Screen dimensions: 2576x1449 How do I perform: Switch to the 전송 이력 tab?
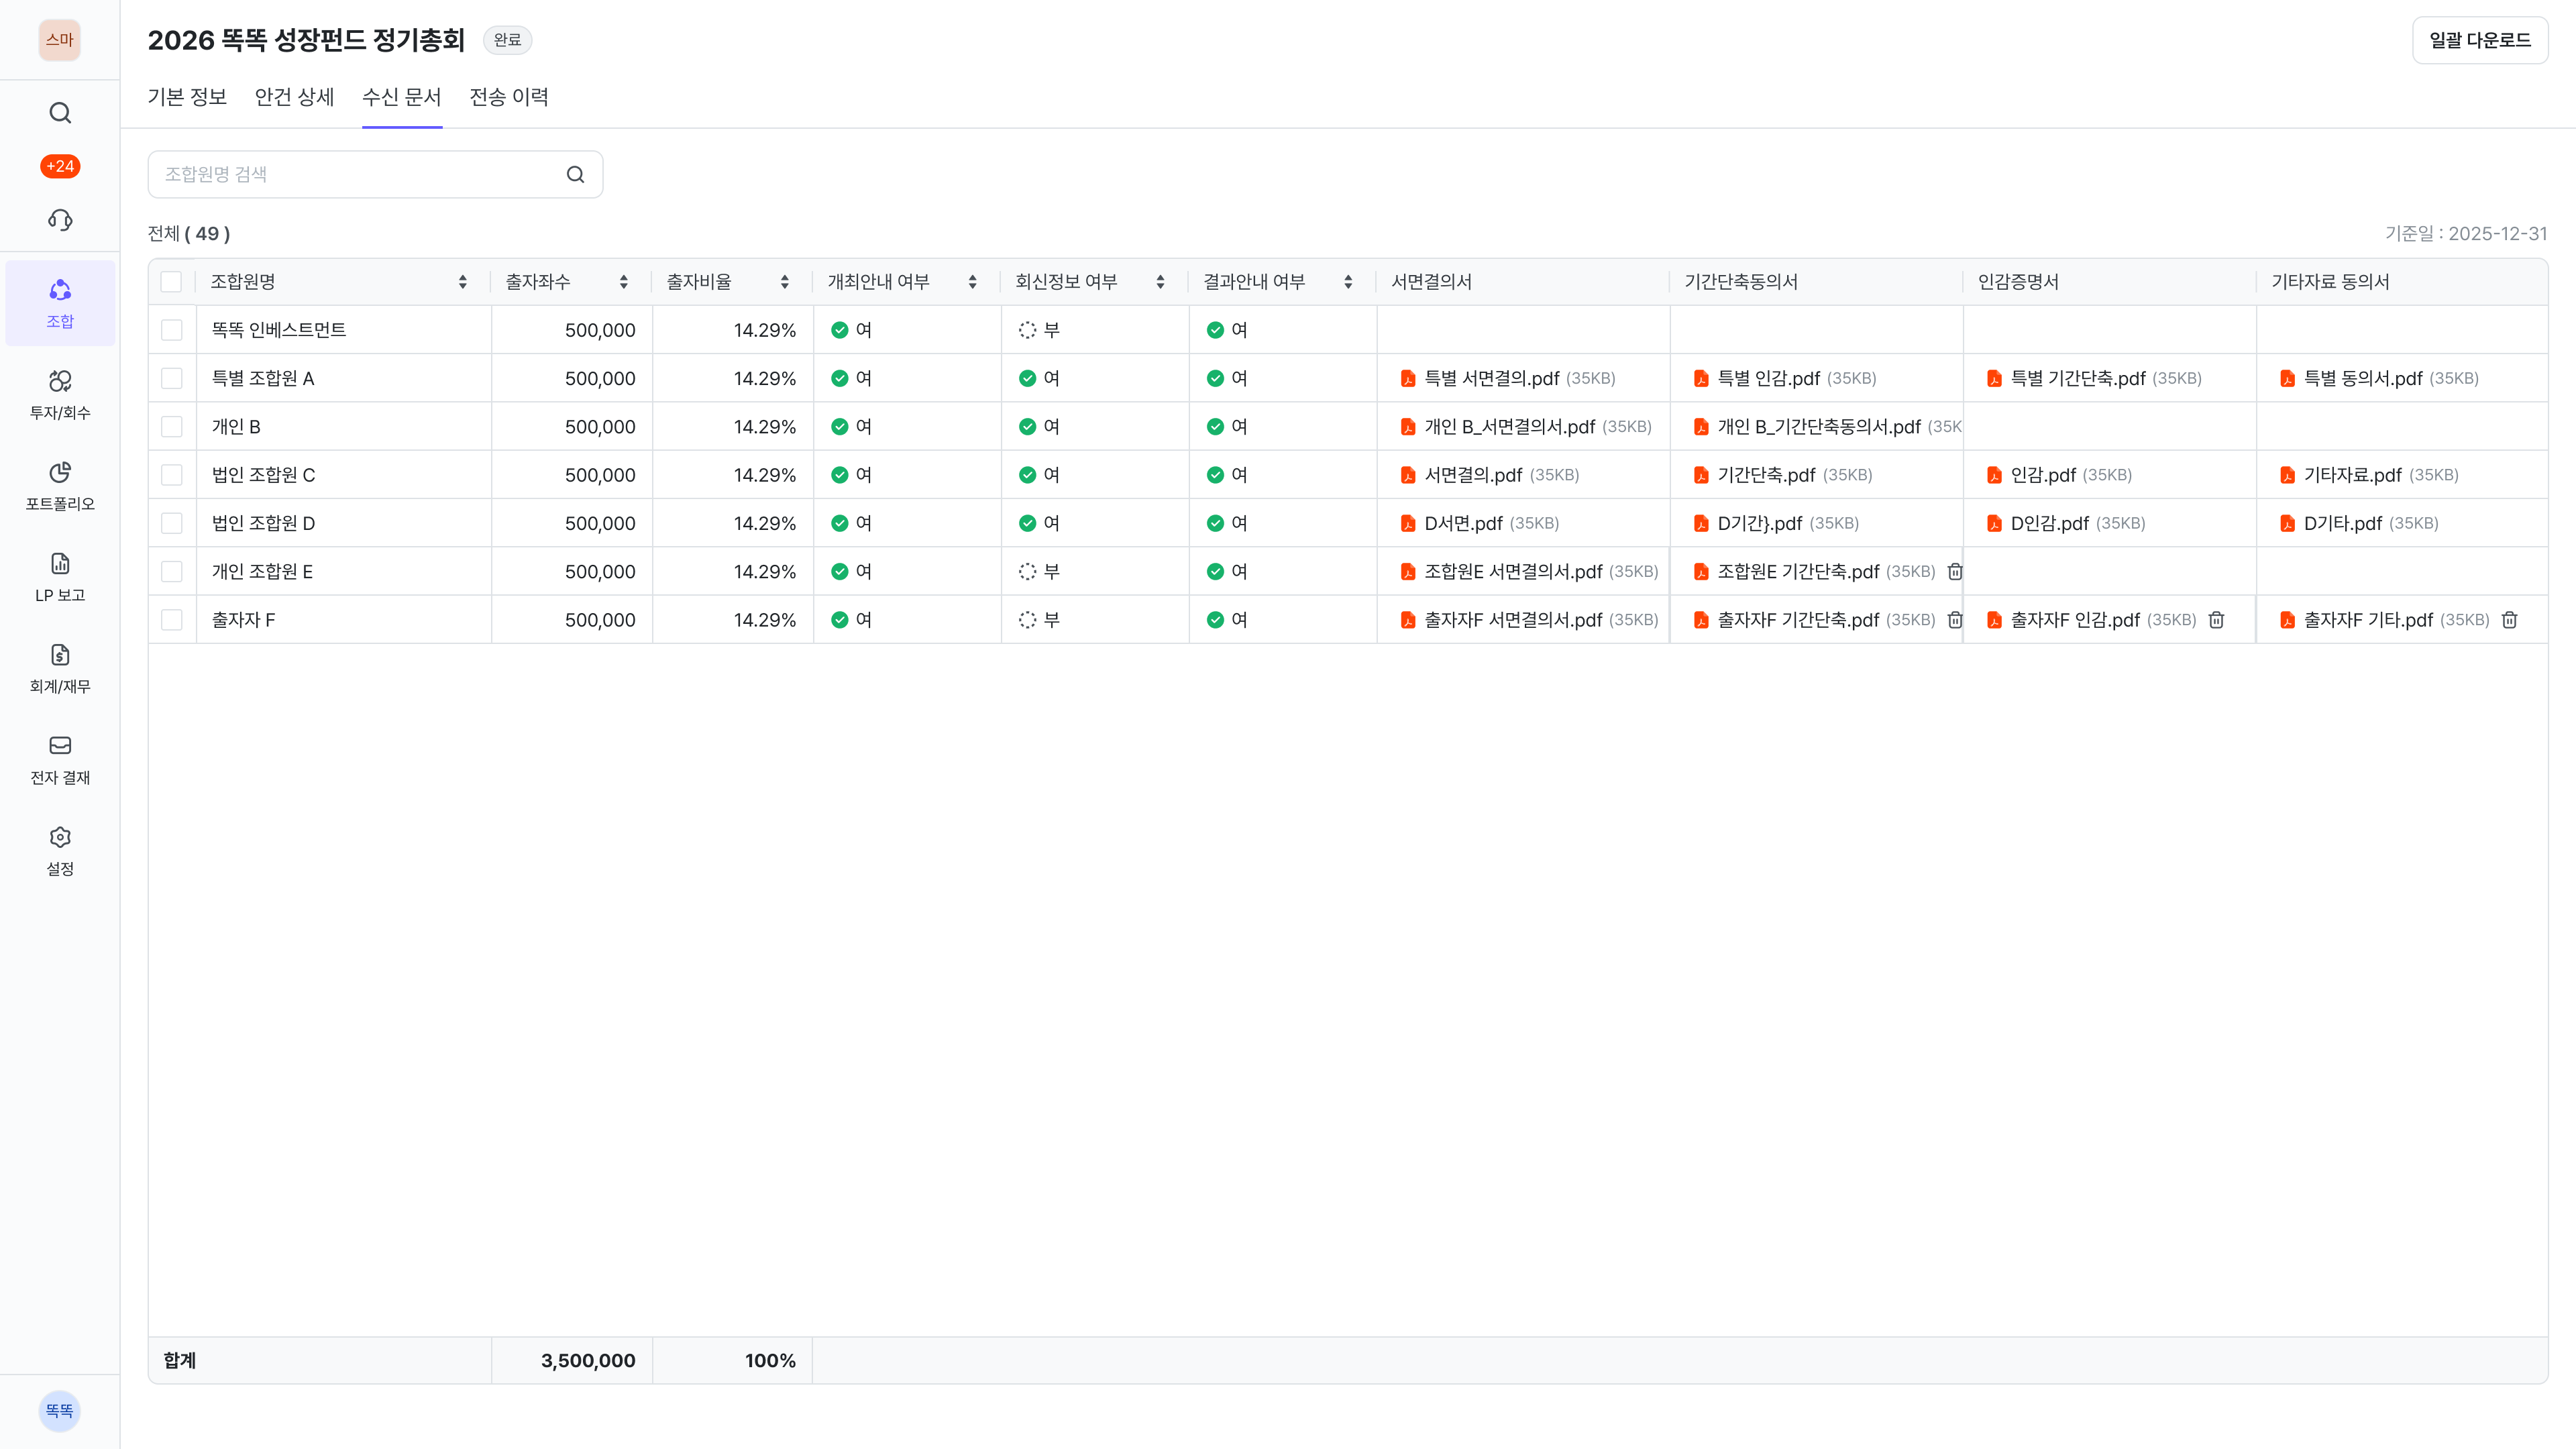pos(509,97)
